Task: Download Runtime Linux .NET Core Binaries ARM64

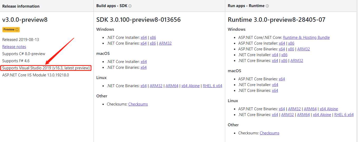Action: 303,115
